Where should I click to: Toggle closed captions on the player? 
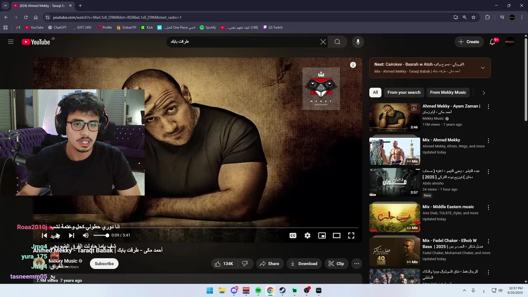[x=293, y=236]
